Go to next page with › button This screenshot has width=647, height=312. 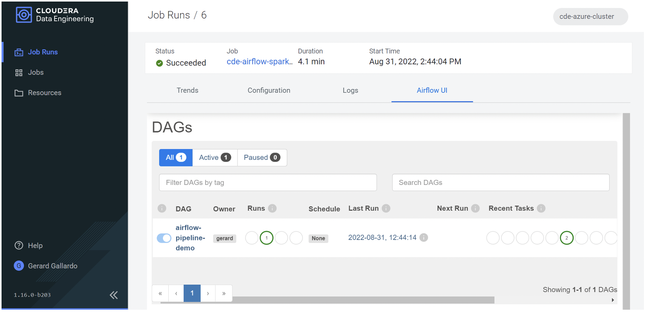pyautogui.click(x=208, y=294)
